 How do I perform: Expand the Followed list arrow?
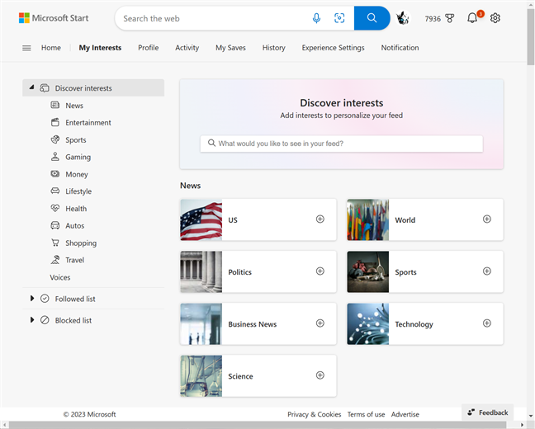(32, 299)
